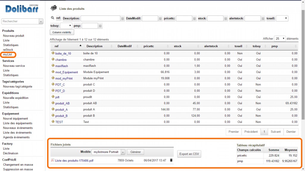Click the PDF icon of the attached file
Image resolution: width=305 pixels, height=171 pixels.
tap(53, 160)
